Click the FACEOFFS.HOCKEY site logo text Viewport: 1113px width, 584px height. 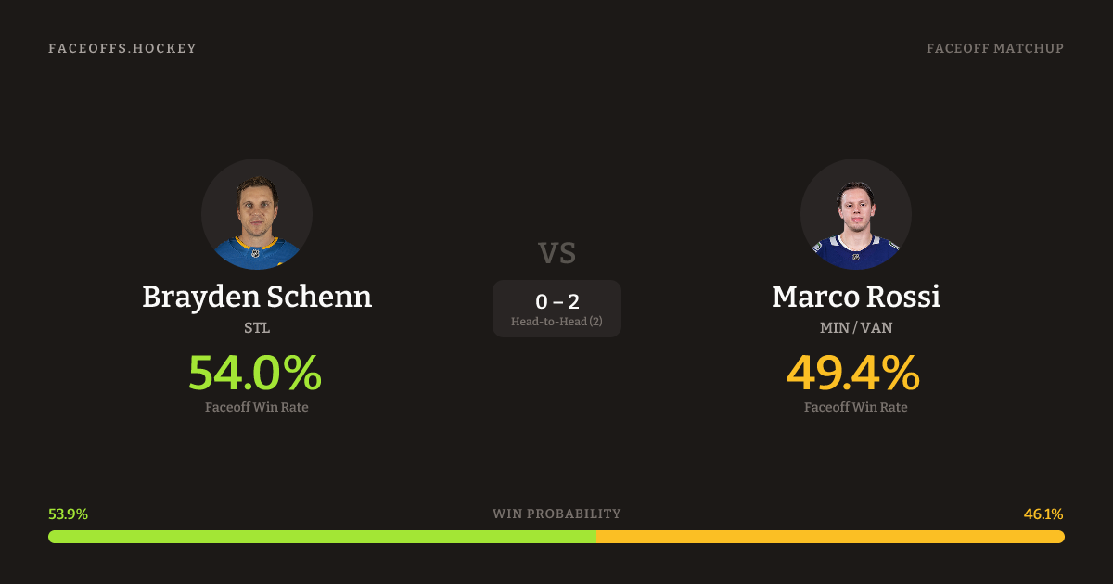(122, 48)
